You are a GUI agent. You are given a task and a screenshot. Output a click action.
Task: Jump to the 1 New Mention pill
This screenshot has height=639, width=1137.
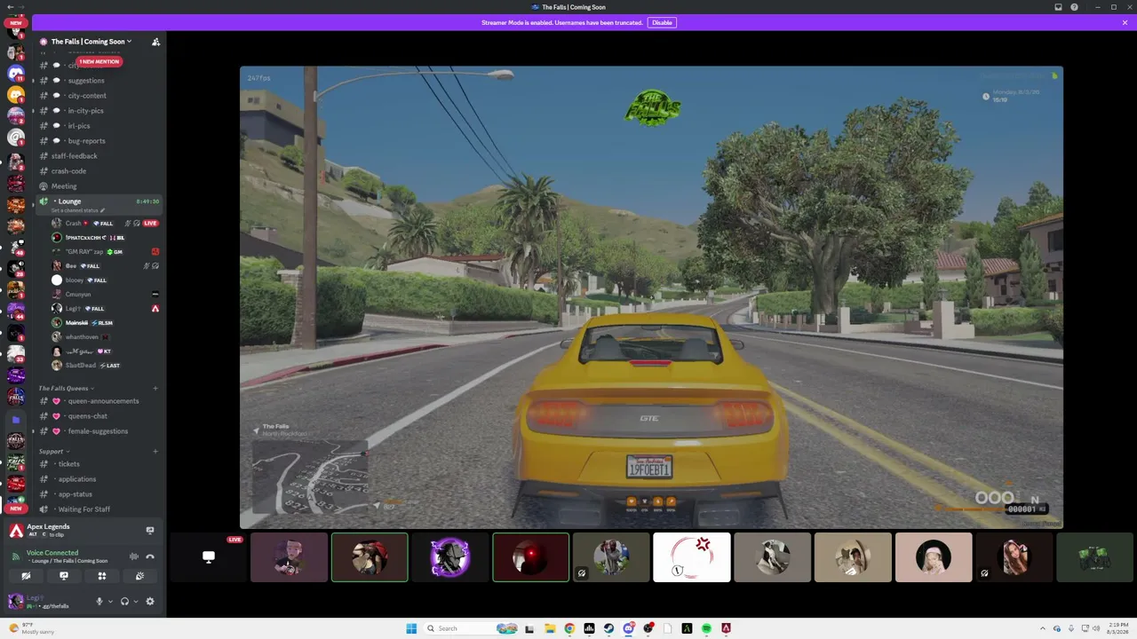(99, 62)
